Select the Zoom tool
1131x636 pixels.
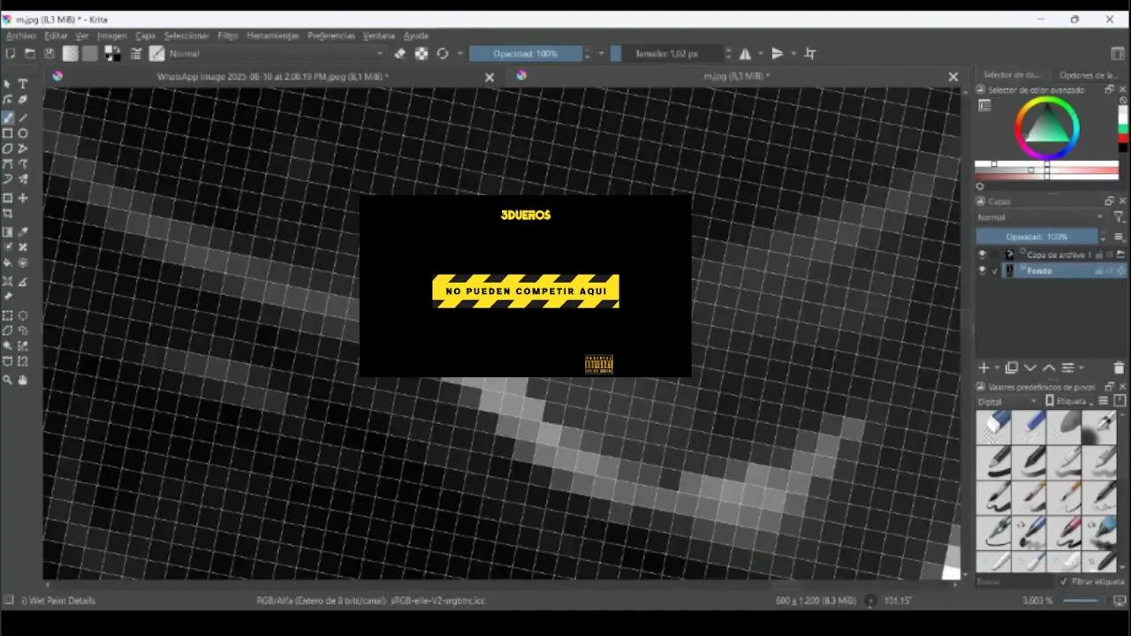pyautogui.click(x=8, y=380)
